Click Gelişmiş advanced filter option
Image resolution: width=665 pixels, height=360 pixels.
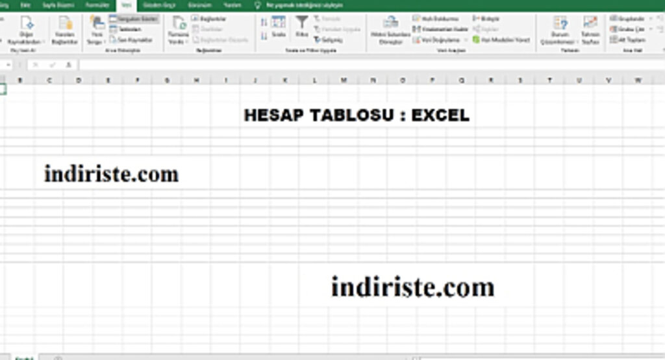click(x=328, y=40)
